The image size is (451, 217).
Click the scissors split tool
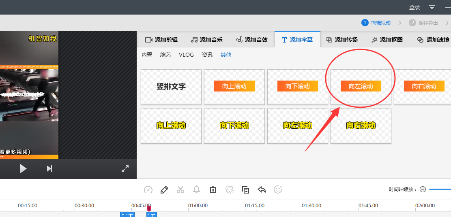[x=180, y=189]
